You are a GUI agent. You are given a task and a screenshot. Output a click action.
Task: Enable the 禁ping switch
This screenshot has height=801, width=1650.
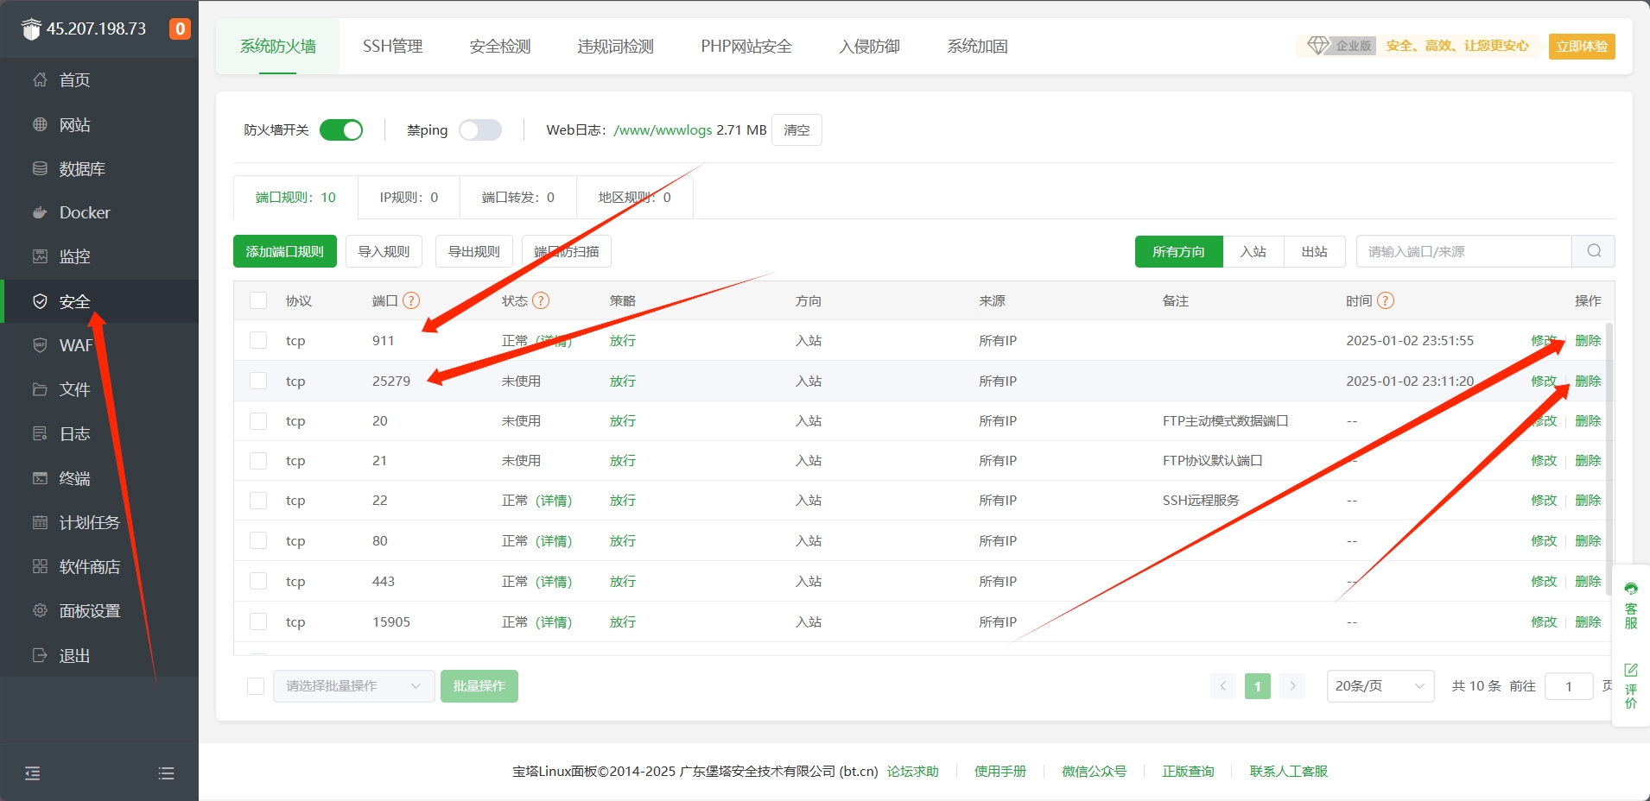480,129
